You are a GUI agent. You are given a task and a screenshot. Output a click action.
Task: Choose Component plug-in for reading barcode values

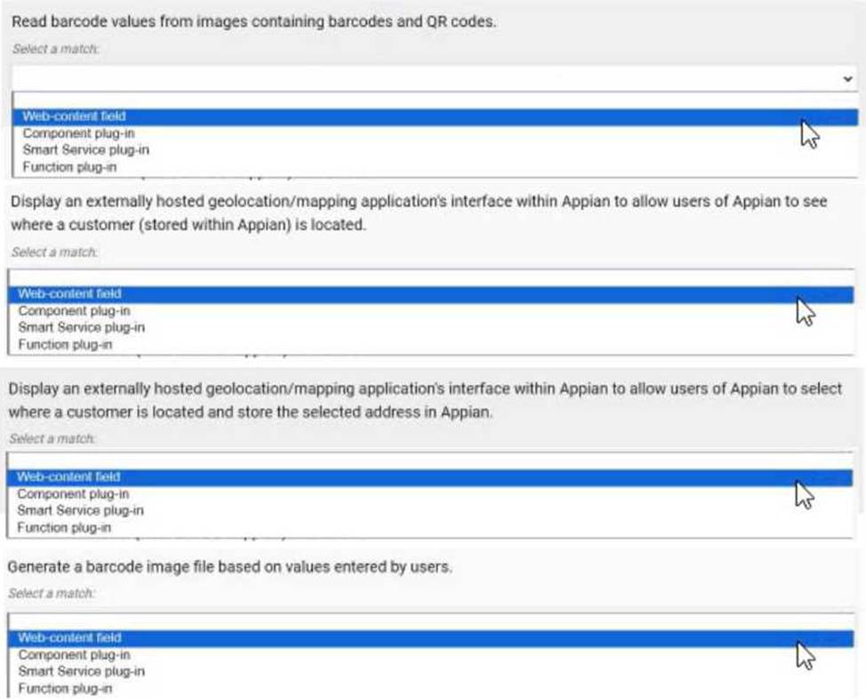[435, 133]
